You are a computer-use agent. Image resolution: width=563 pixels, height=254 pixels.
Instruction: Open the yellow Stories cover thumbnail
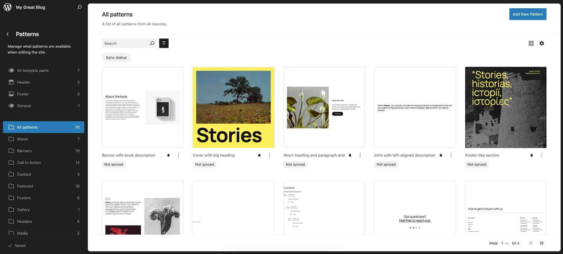(x=233, y=107)
